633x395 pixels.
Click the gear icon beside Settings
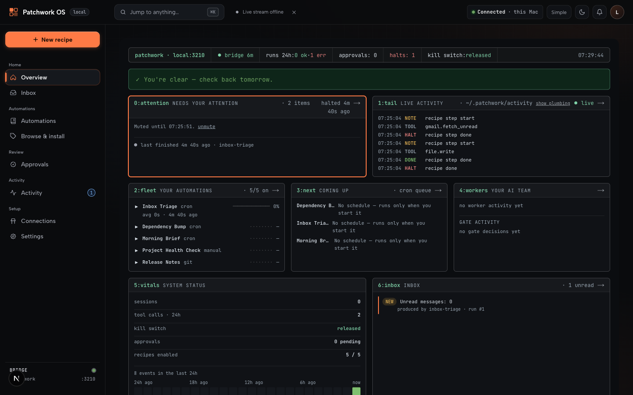click(x=13, y=236)
